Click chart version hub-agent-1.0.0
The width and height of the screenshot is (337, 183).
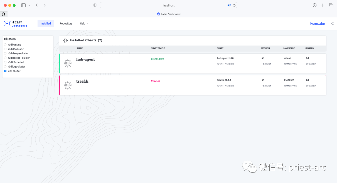click(226, 58)
